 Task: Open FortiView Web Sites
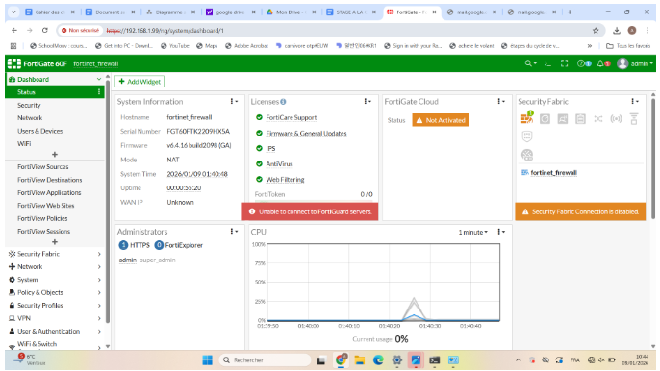46,206
